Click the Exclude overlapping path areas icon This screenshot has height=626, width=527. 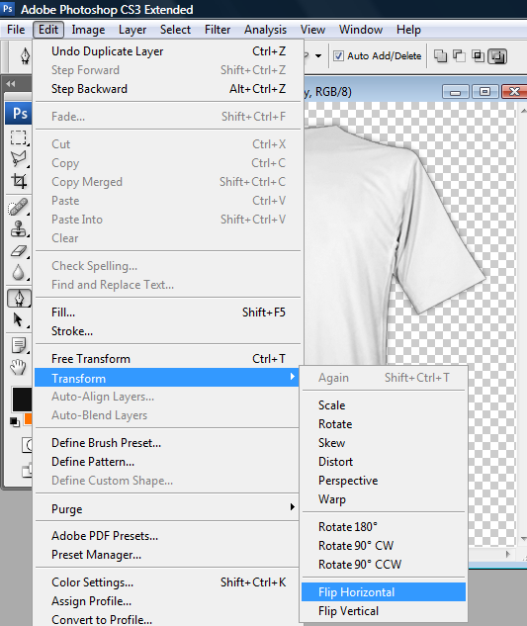click(x=497, y=56)
